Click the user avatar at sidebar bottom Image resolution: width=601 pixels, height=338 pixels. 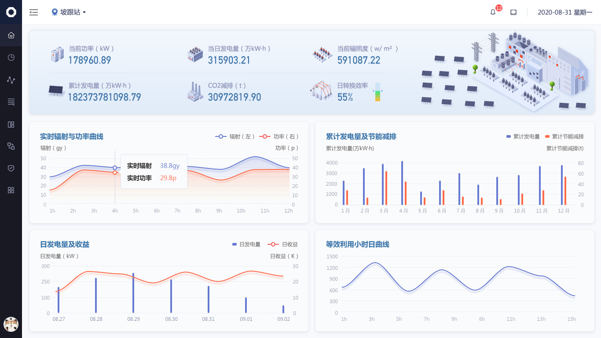pyautogui.click(x=11, y=324)
